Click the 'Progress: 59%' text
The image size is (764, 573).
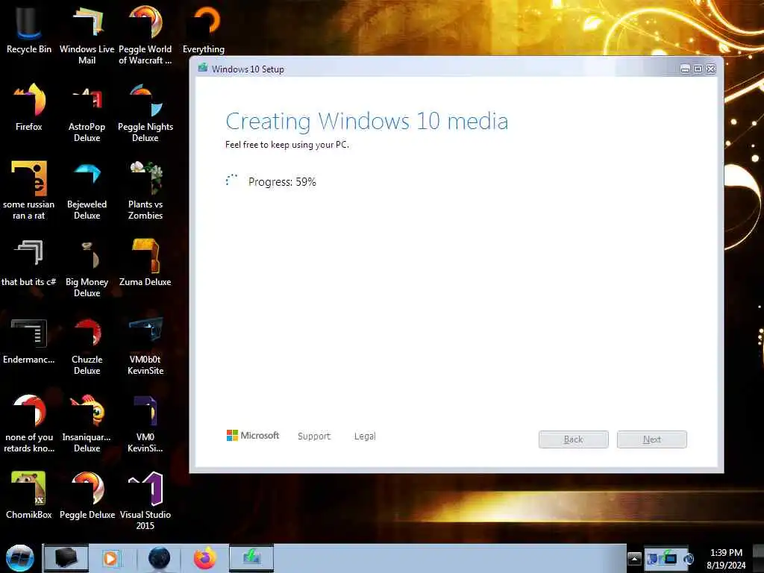[x=282, y=182]
